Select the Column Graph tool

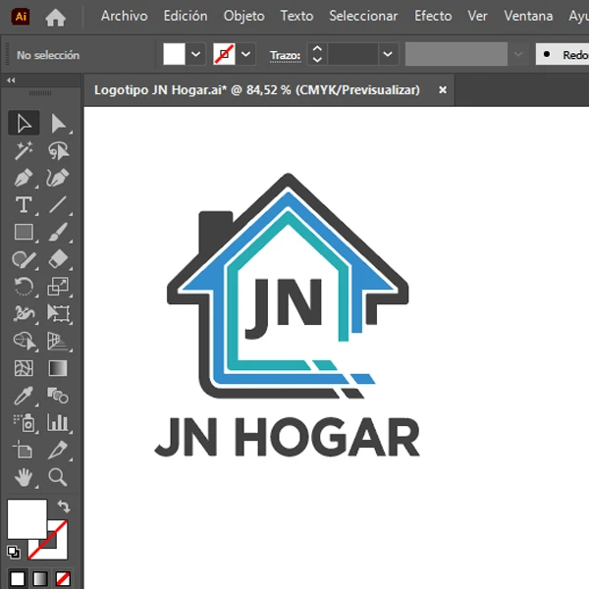(x=58, y=422)
